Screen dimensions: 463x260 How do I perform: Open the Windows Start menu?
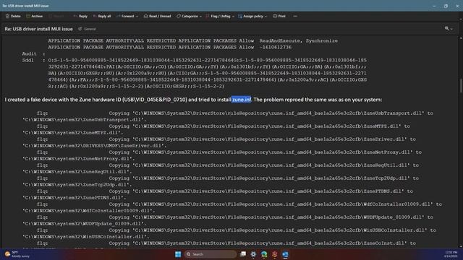[x=178, y=254]
